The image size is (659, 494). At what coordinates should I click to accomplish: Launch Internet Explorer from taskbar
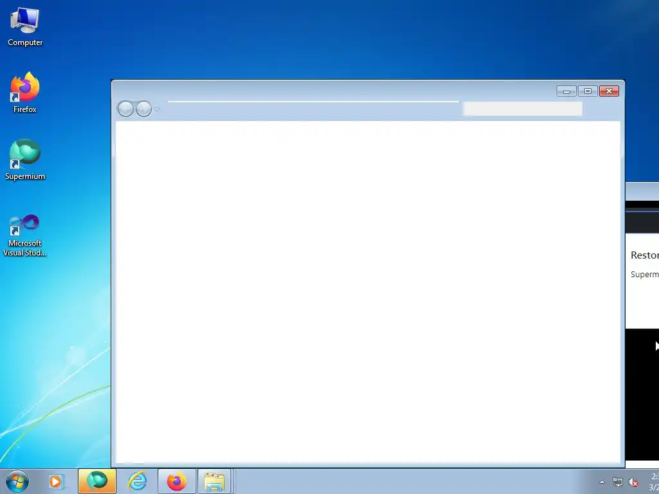(x=138, y=481)
